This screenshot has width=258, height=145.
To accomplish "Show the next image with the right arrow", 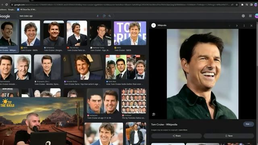I will pos(237,26).
